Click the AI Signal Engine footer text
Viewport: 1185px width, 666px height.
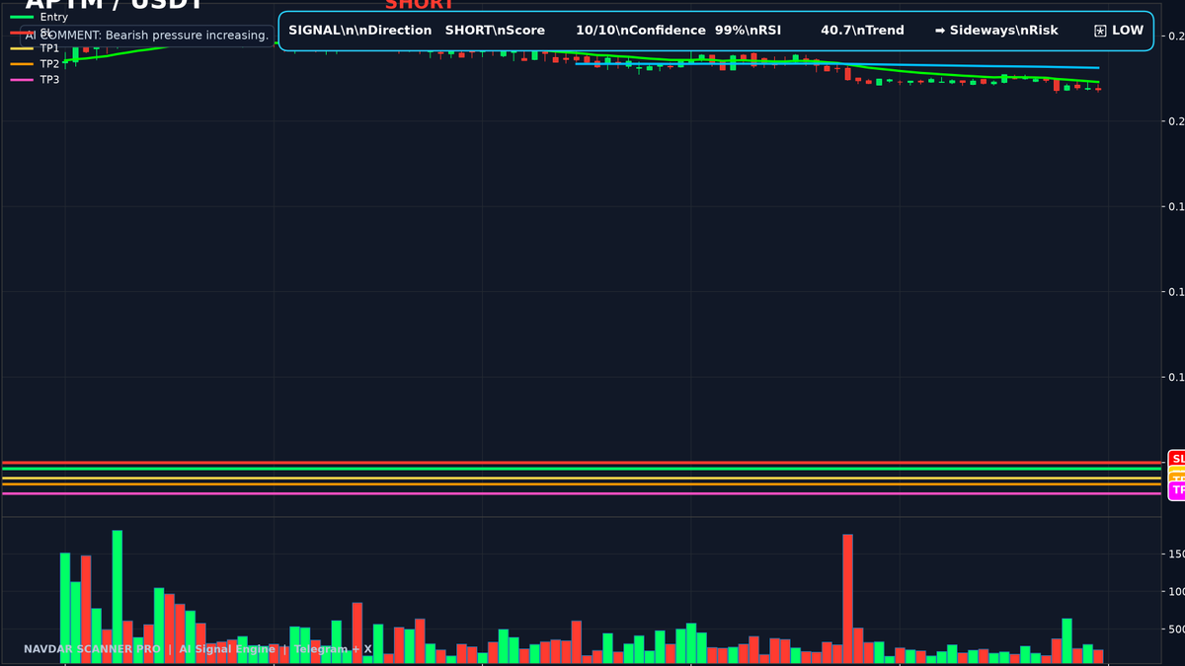pyautogui.click(x=227, y=649)
